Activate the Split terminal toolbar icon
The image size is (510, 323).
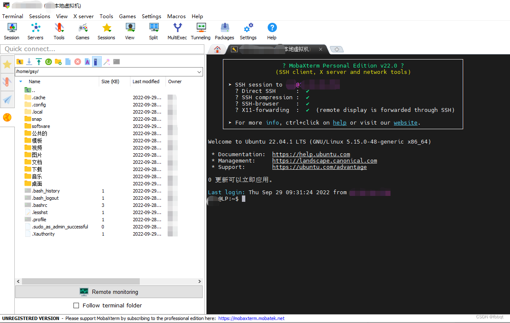(x=154, y=31)
